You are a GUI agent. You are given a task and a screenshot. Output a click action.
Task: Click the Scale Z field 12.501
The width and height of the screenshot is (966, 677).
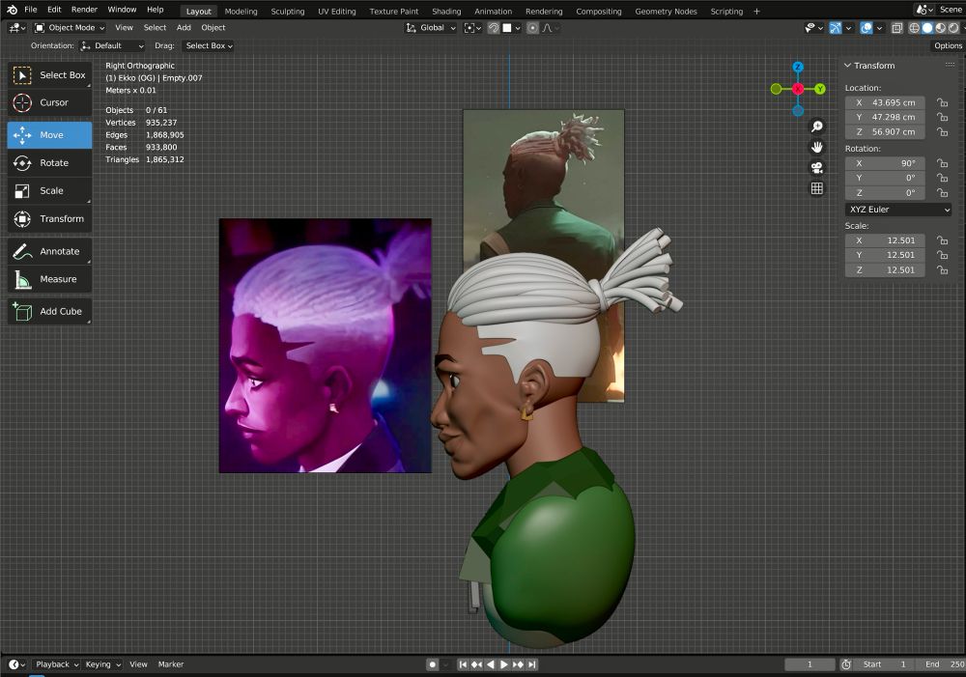pos(885,269)
